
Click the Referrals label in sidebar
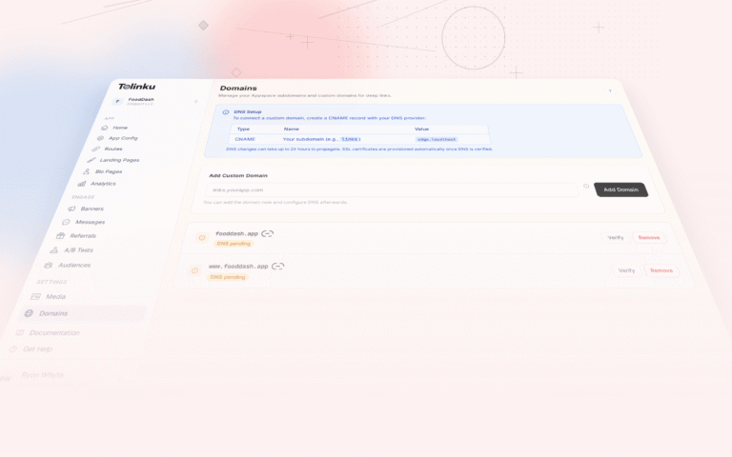click(x=83, y=236)
